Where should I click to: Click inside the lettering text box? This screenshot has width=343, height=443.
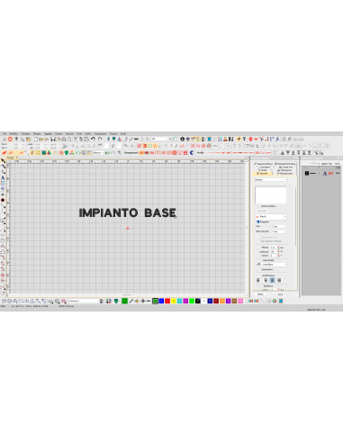[x=271, y=194]
